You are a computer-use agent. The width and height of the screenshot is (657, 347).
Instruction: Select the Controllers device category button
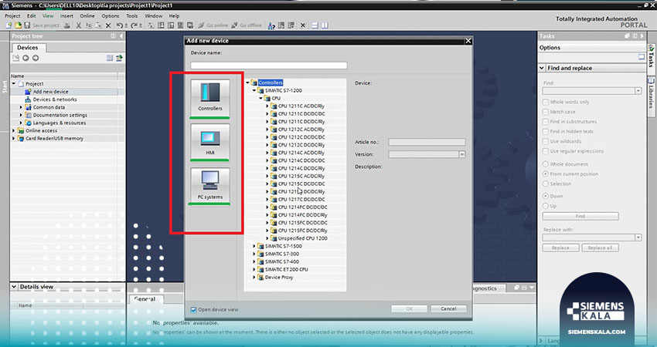(x=210, y=97)
